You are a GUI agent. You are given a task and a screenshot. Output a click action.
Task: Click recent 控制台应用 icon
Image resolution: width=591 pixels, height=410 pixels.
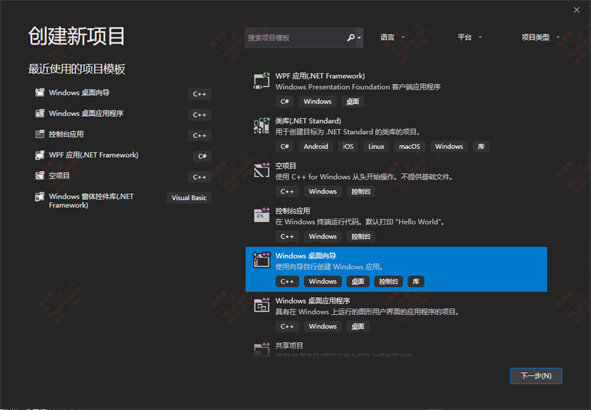pyautogui.click(x=40, y=134)
